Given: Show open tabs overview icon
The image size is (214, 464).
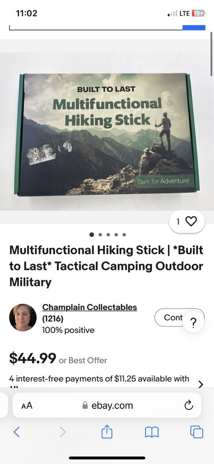Looking at the screenshot, I should (x=197, y=432).
